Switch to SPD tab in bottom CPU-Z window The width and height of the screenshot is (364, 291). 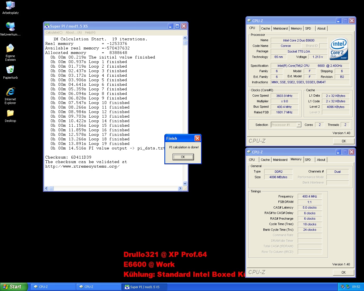(x=308, y=160)
